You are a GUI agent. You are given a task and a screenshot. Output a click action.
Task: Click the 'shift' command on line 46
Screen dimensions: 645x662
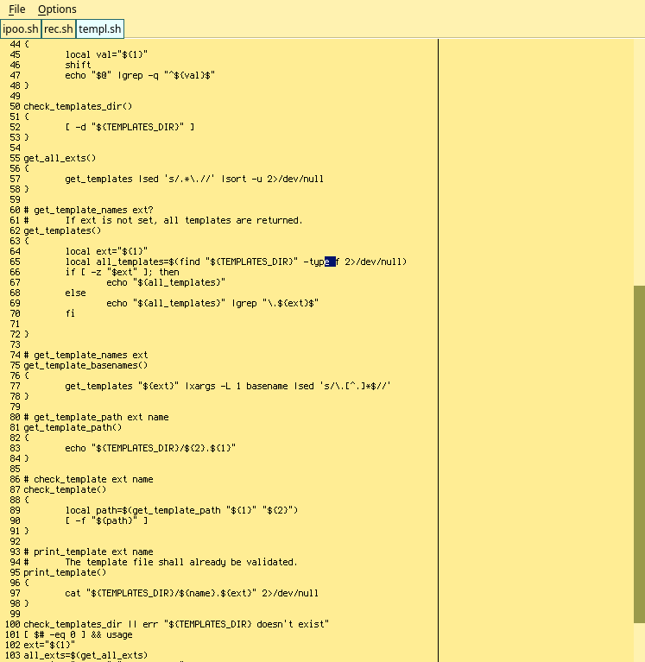(78, 65)
